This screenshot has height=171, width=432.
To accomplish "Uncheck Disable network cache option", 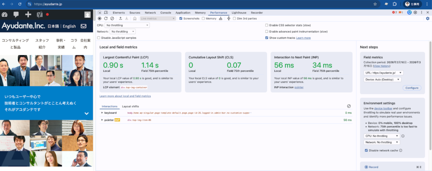I will [x=366, y=150].
